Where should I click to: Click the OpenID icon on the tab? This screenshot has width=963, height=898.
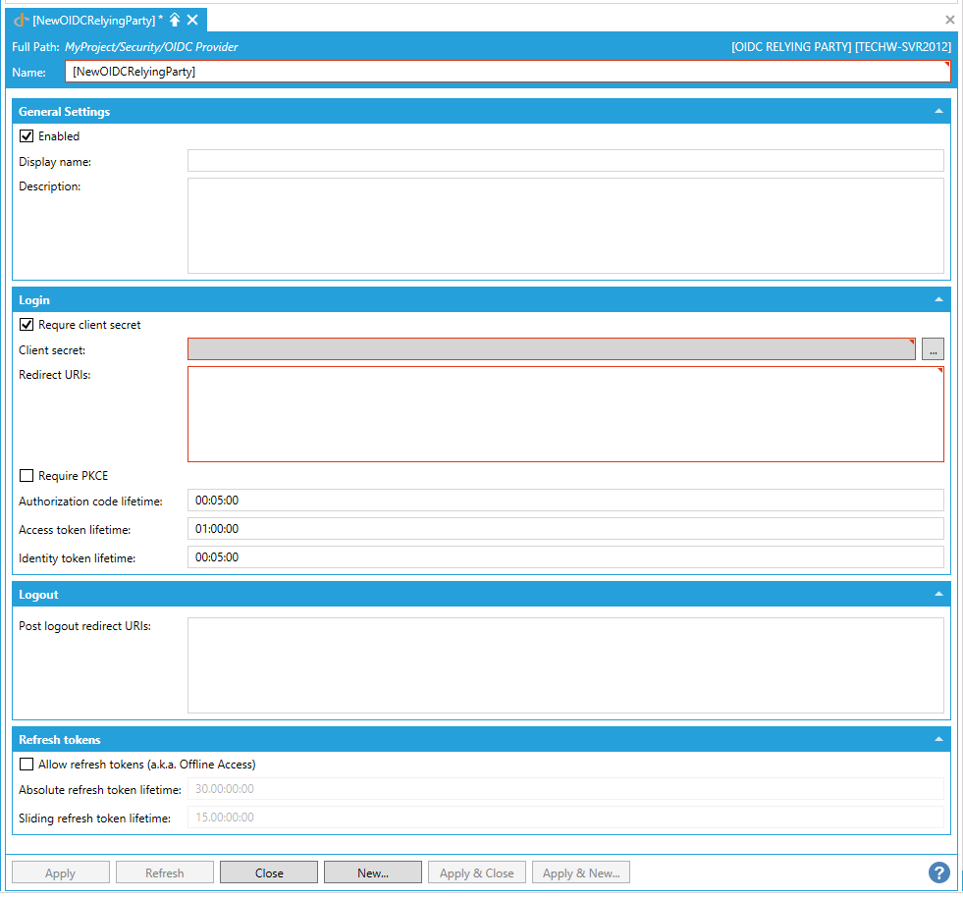click(x=21, y=20)
